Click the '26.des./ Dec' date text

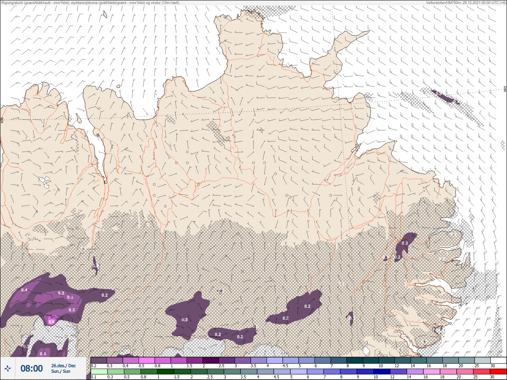(63, 366)
